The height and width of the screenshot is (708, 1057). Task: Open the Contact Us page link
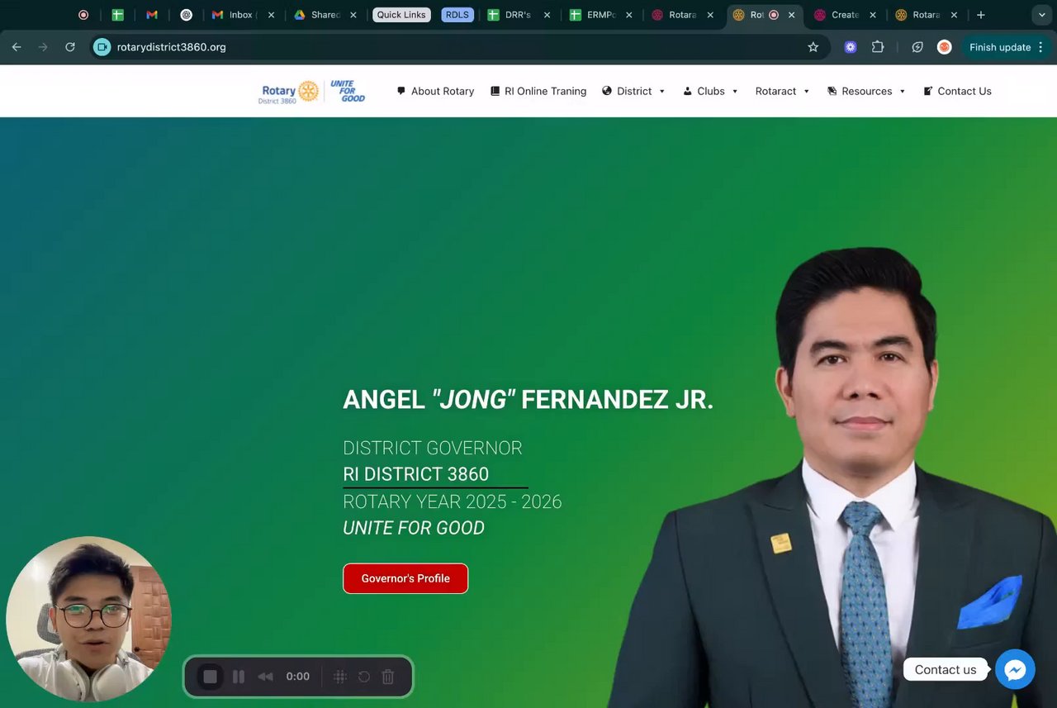click(957, 91)
